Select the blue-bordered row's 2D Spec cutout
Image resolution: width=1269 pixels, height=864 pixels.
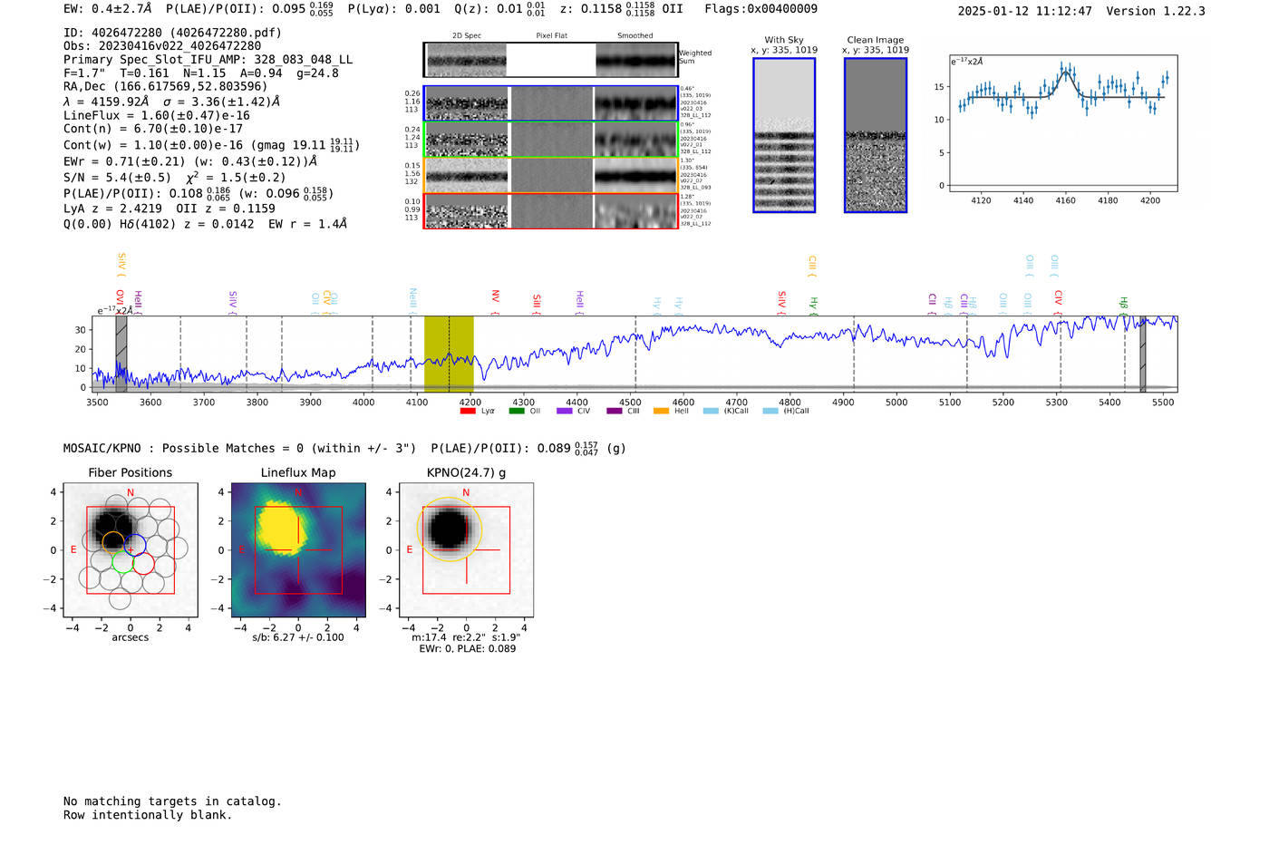coord(467,103)
